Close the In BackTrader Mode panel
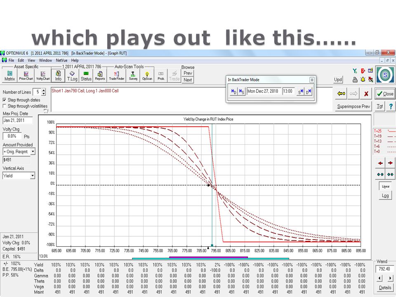The image size is (396, 297). click(312, 80)
